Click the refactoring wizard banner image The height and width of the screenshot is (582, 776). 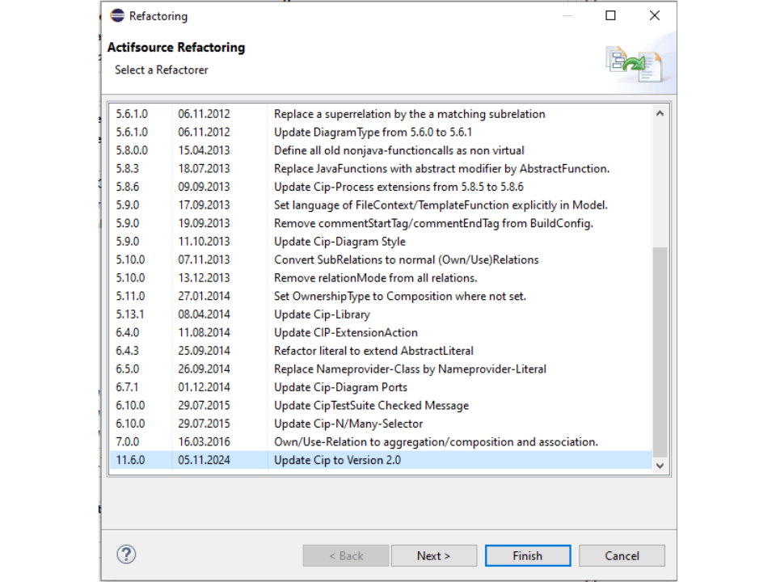click(634, 64)
